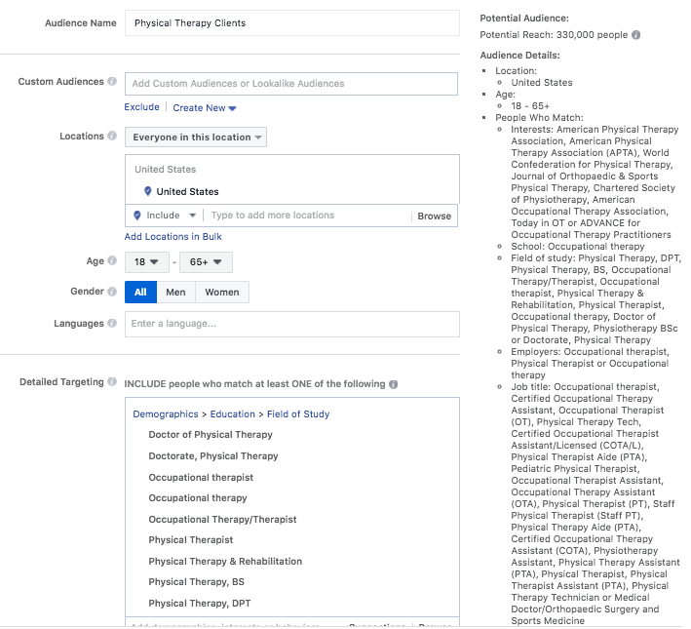Click Potential Reach: 330,000 people text
This screenshot has width=691, height=629.
554,35
